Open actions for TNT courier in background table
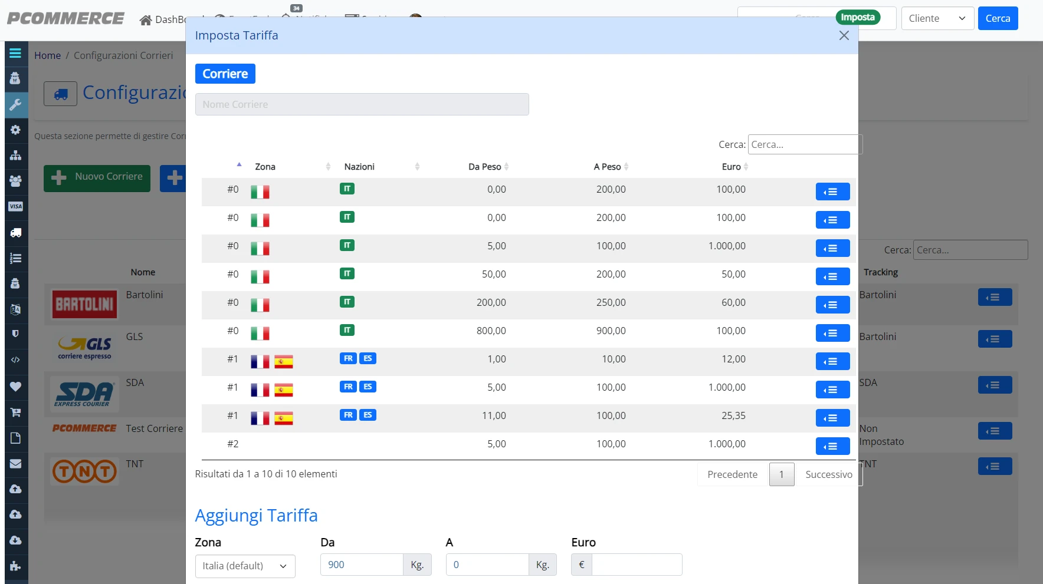Viewport: 1043px width, 584px height. coord(995,466)
